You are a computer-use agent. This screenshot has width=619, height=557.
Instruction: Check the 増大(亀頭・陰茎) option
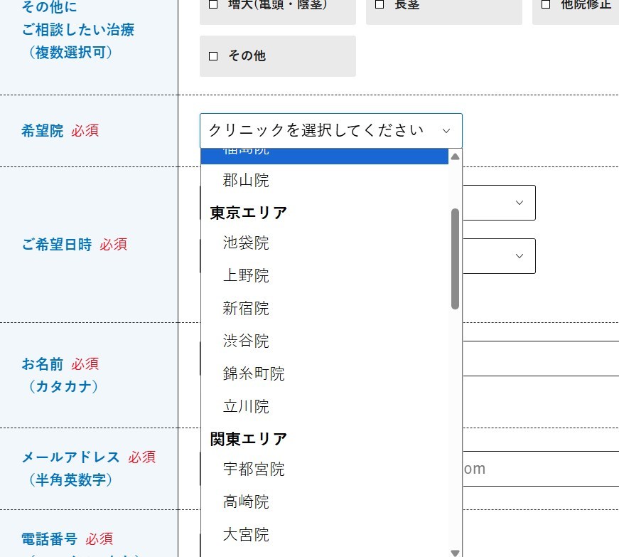(213, 4)
